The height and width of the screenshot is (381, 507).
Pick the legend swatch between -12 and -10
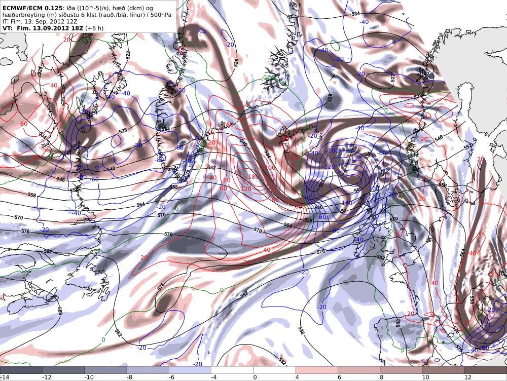[x=63, y=370]
